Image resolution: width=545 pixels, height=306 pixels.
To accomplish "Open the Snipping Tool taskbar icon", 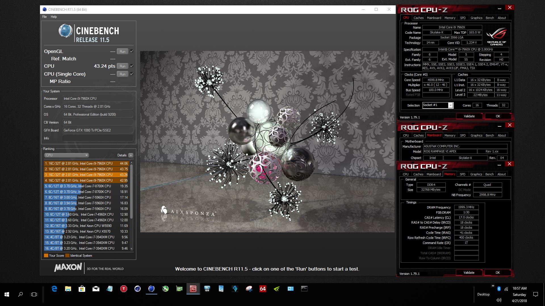I will coord(249,289).
